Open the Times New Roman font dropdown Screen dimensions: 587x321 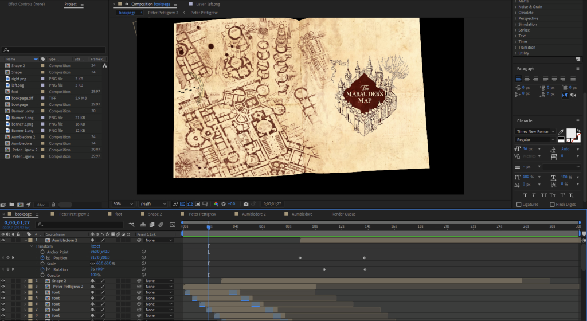[535, 131]
